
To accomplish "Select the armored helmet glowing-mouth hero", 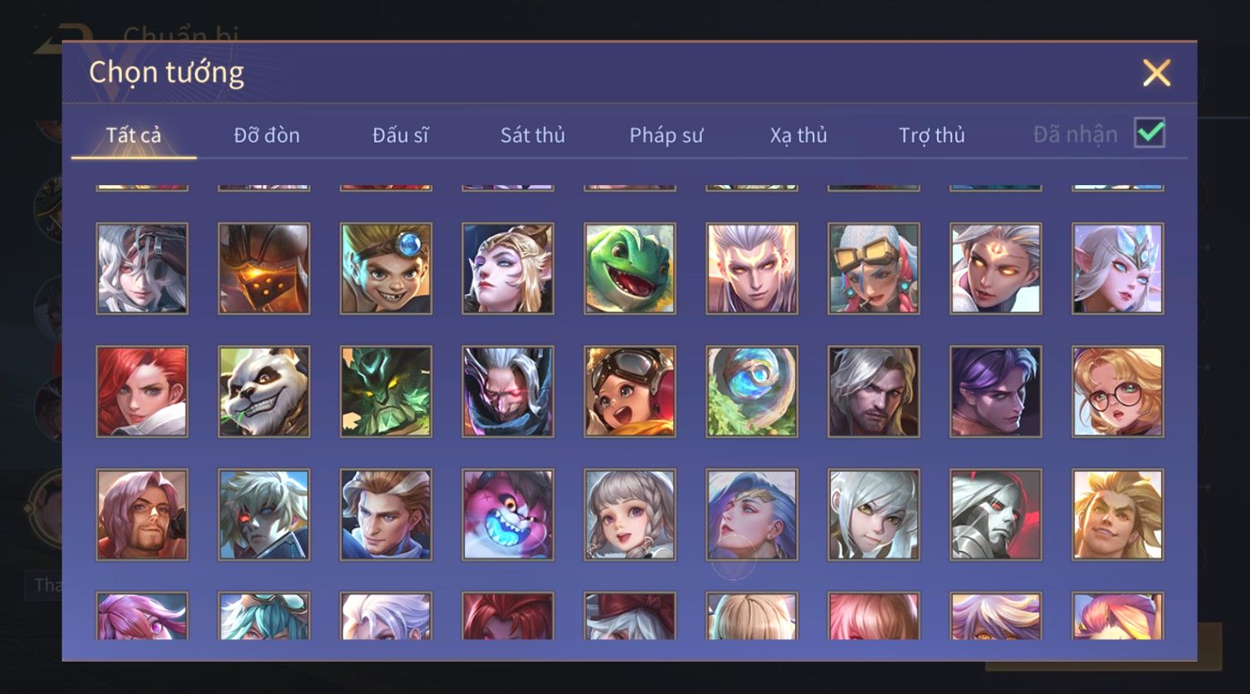I will pyautogui.click(x=264, y=268).
